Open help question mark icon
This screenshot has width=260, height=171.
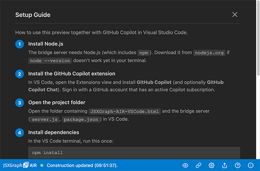237,165
